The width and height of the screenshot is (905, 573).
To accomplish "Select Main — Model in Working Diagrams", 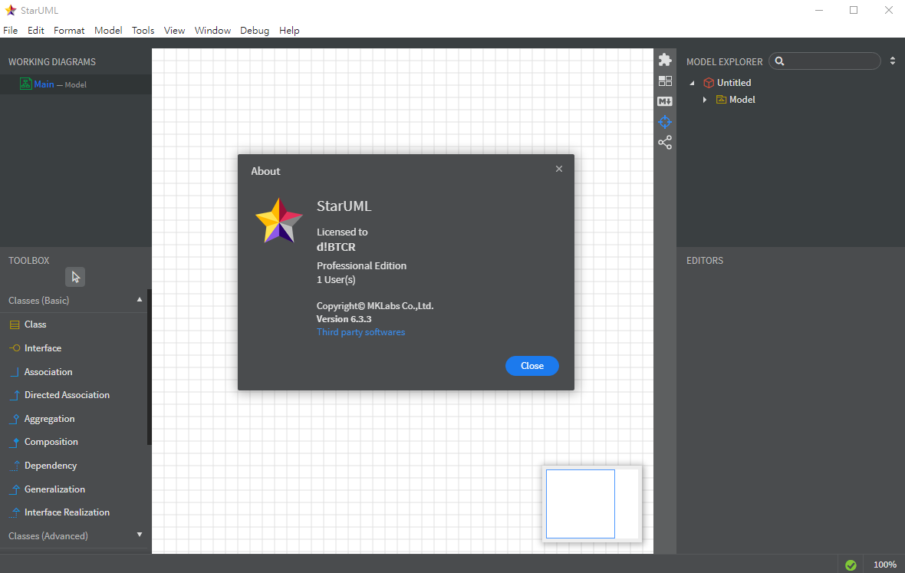I will point(76,84).
